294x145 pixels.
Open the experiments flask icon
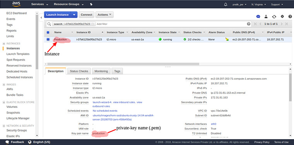[x=266, y=17]
